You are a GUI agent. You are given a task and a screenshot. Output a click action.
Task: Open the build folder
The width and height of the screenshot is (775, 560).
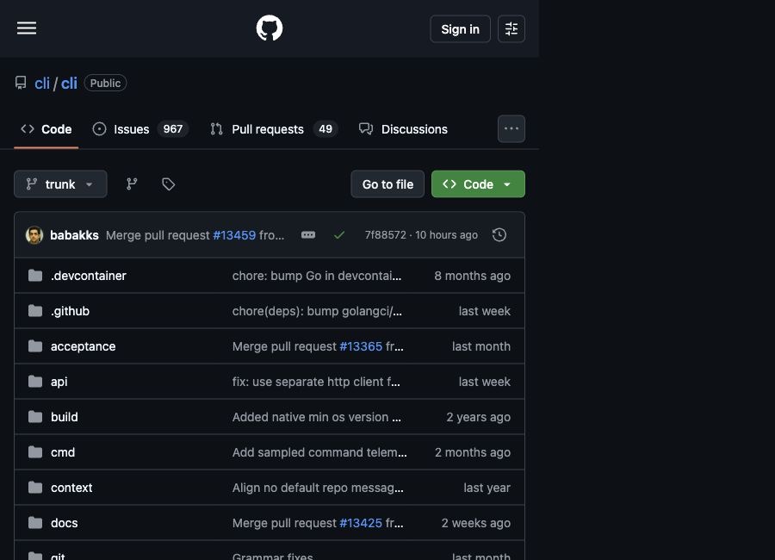tap(65, 417)
